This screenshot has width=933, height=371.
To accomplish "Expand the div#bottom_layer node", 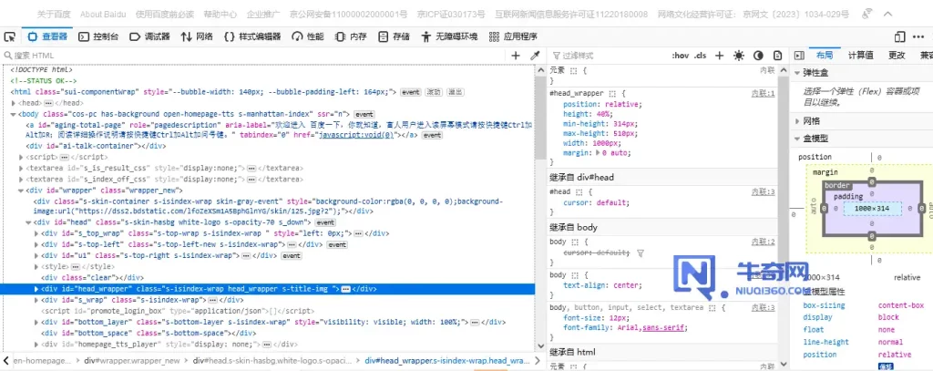I will click(x=36, y=322).
